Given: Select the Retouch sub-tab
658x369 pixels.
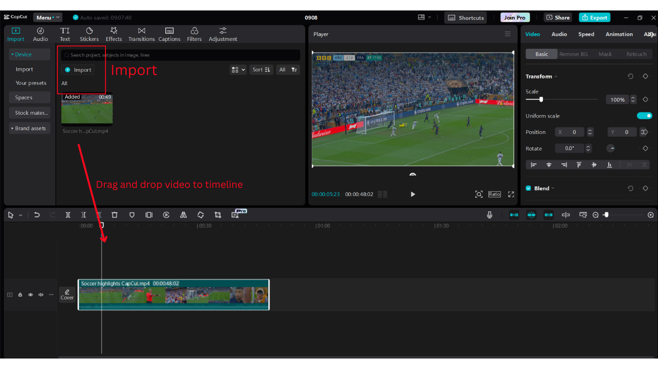Looking at the screenshot, I should 636,54.
